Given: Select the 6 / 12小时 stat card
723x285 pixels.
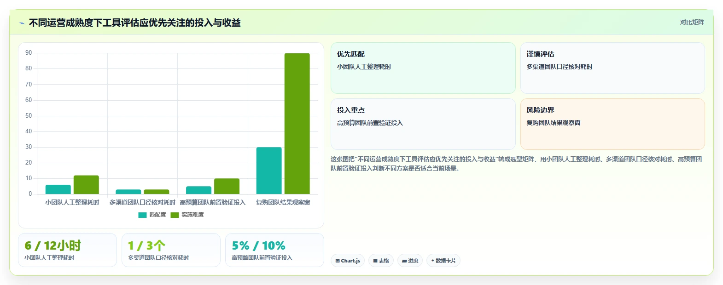Looking at the screenshot, I should point(67,250).
